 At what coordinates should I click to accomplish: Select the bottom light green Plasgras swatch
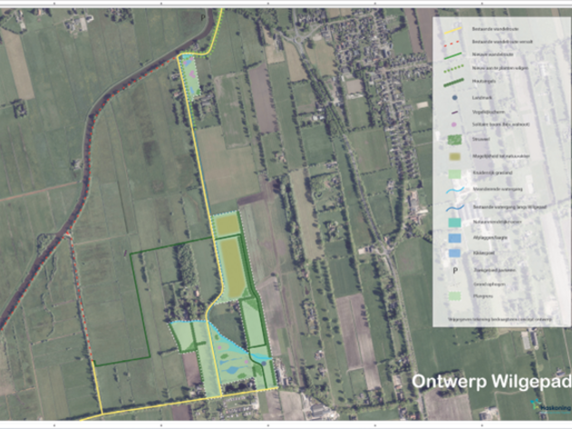pyautogui.click(x=454, y=296)
